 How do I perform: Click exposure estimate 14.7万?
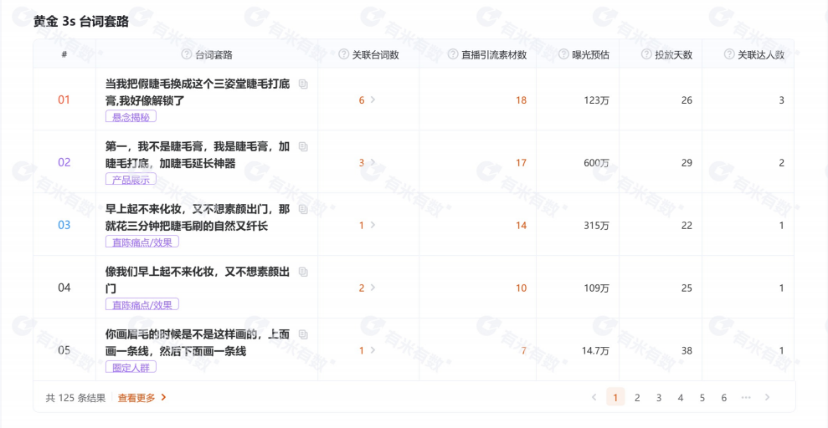(595, 350)
